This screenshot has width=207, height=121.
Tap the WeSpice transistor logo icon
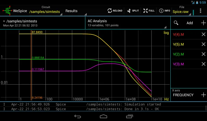pyautogui.click(x=8, y=11)
